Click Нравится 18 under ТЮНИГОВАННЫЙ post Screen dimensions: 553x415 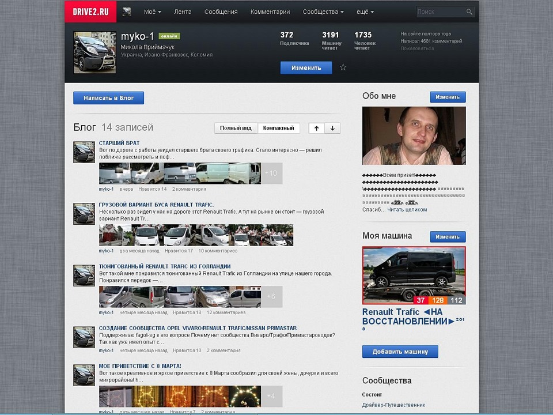pos(187,312)
